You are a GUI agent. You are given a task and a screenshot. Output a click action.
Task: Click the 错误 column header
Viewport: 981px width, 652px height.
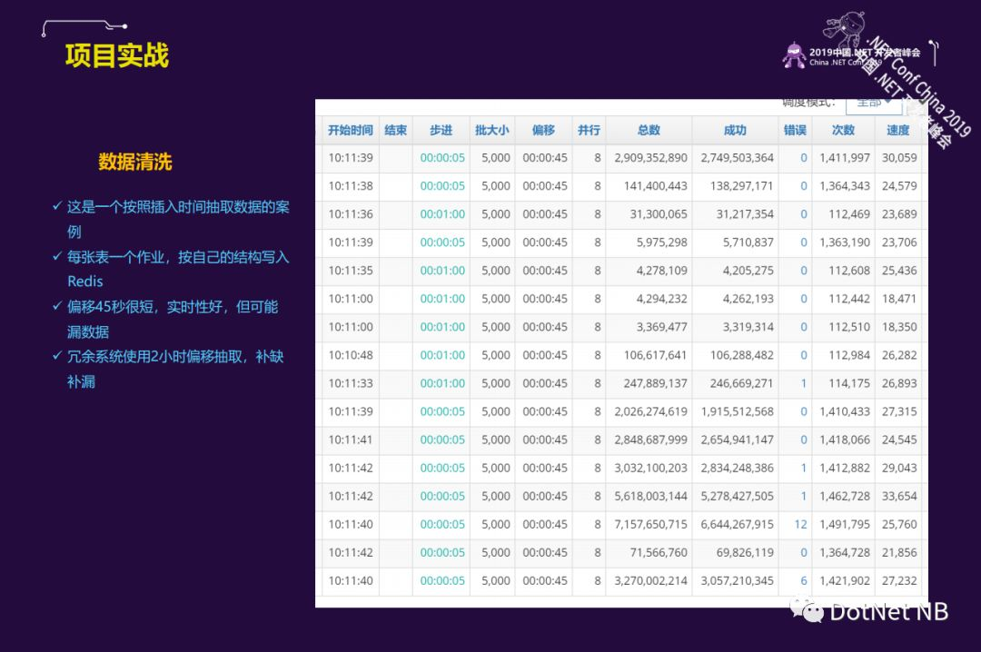(795, 130)
